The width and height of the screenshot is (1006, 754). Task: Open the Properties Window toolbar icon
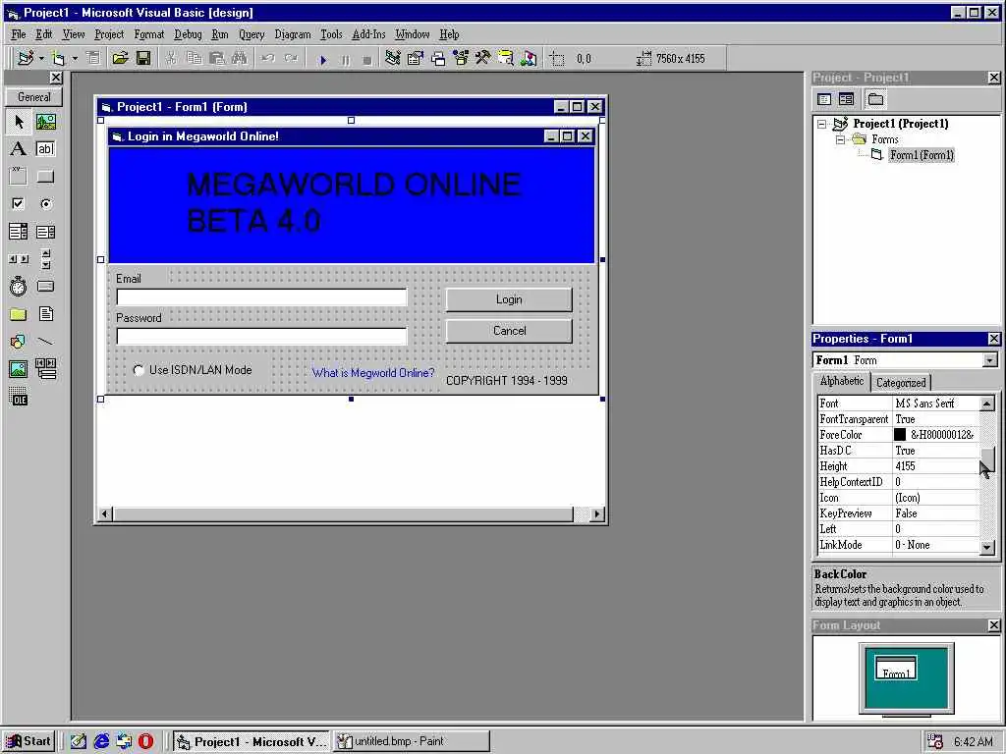(416, 58)
